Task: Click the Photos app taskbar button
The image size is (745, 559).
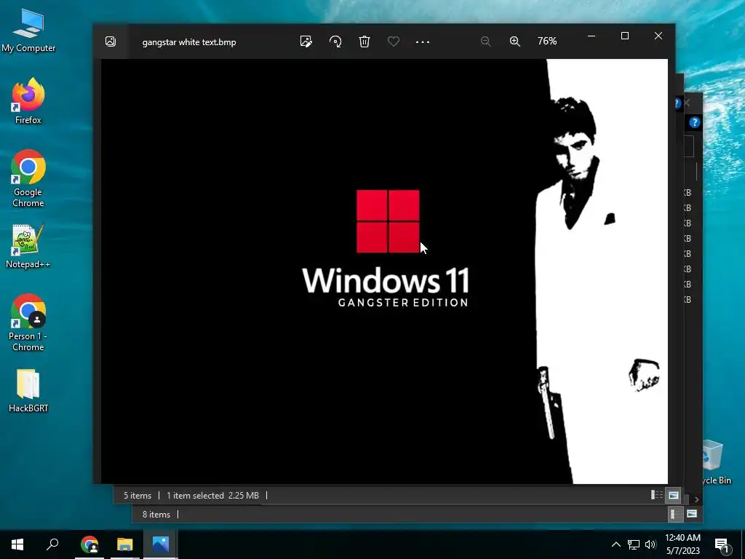Action: (161, 544)
